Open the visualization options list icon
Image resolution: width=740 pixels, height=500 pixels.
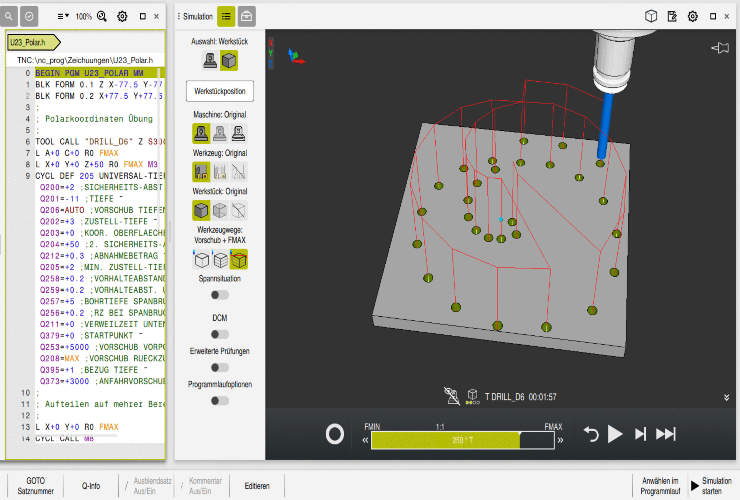[226, 16]
